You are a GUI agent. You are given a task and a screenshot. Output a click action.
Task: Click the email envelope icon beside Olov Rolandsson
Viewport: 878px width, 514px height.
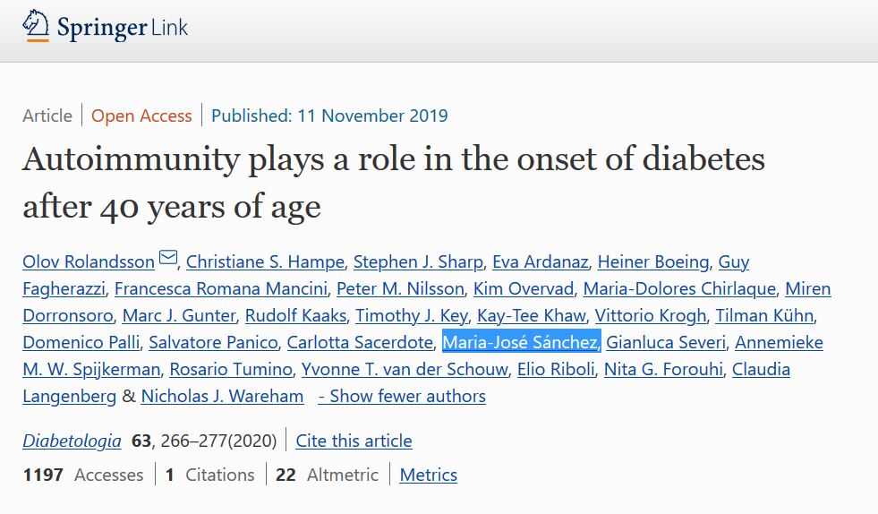click(168, 260)
